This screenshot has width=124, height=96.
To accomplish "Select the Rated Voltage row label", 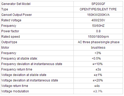I will (x=11, y=20).
